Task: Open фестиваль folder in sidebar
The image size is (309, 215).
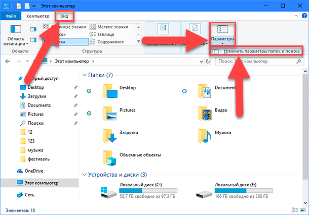Action: pos(38,159)
